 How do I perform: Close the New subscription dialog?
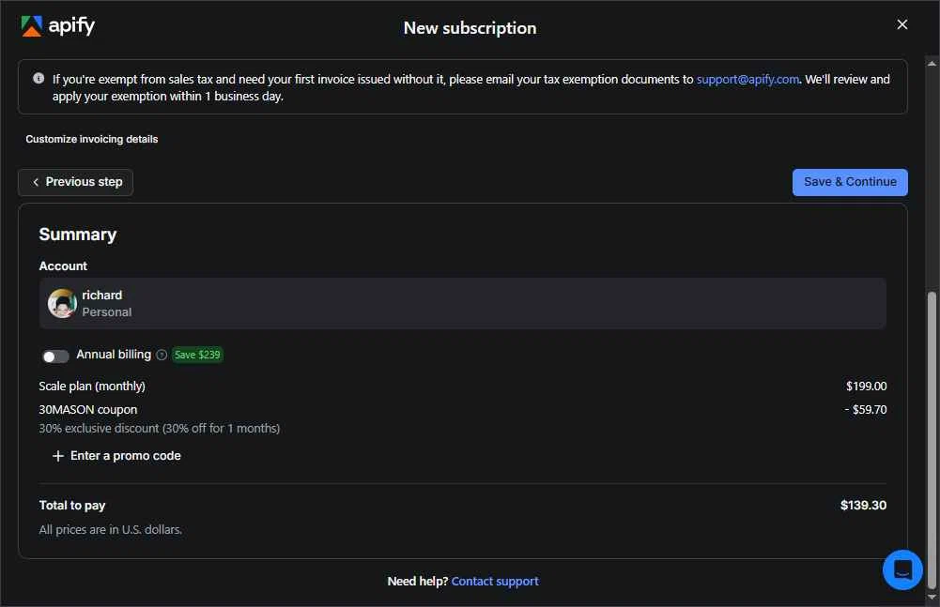pos(901,24)
